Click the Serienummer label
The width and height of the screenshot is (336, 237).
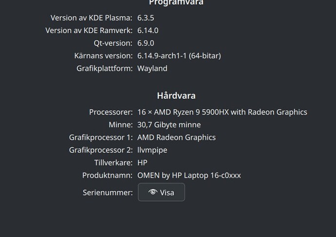108,193
